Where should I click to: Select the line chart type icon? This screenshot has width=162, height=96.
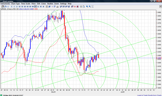8,7
